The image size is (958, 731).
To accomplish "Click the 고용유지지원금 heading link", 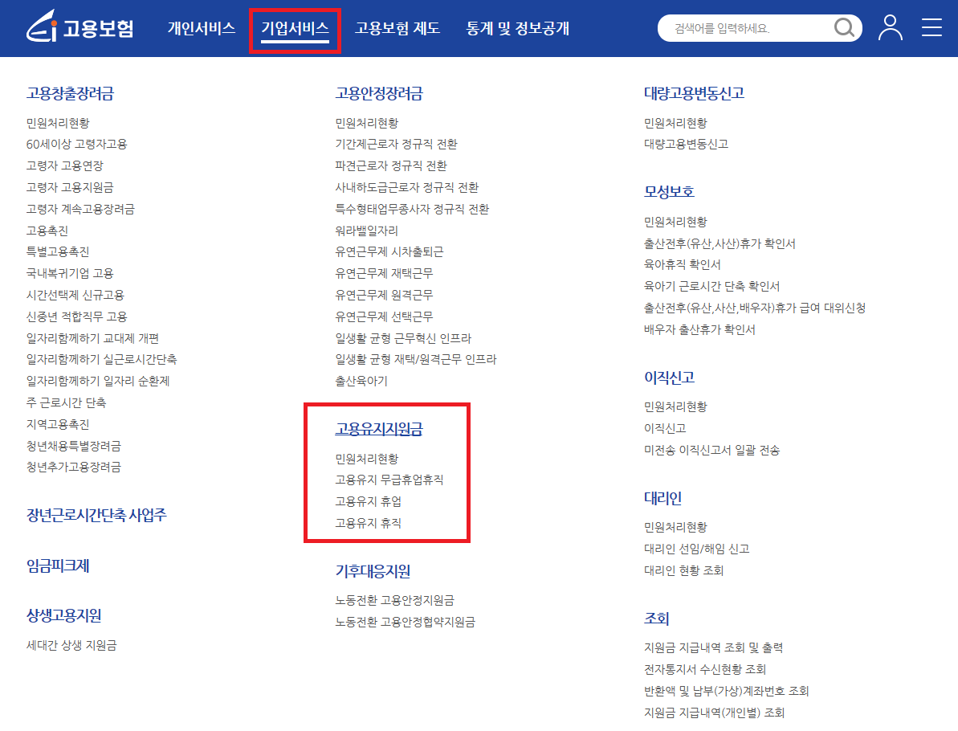I will 377,430.
